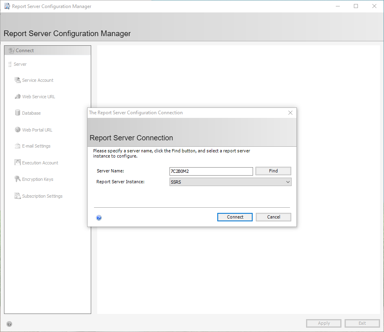Viewport: 384px width, 332px height.
Task: Click the Execution Account icon
Action: (17, 163)
